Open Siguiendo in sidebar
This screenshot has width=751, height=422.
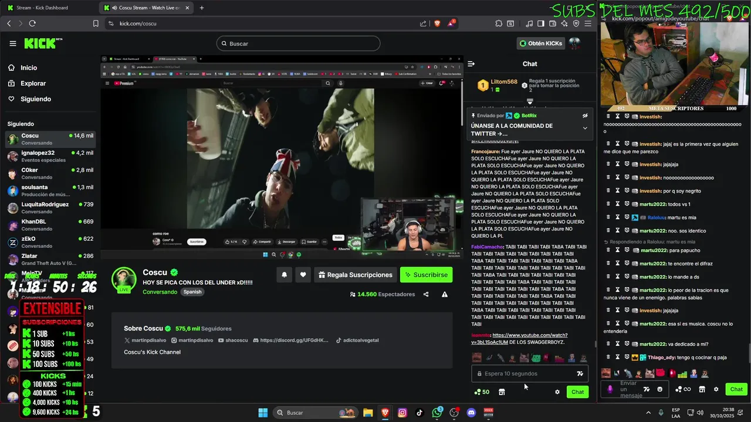point(35,99)
